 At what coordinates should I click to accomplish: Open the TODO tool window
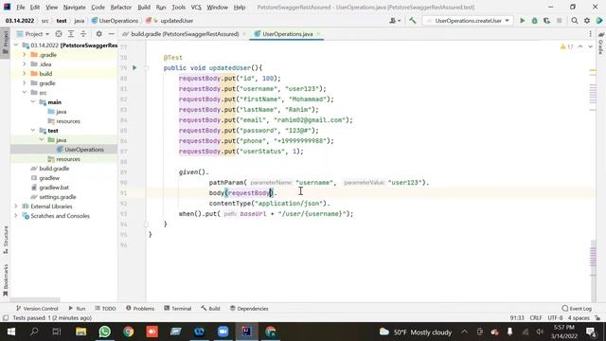(105, 309)
